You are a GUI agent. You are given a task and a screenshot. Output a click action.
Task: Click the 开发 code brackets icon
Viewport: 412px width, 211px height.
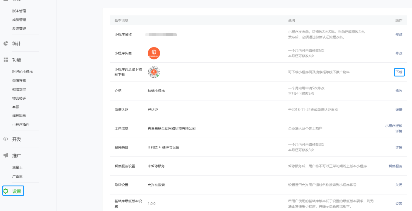[6, 139]
